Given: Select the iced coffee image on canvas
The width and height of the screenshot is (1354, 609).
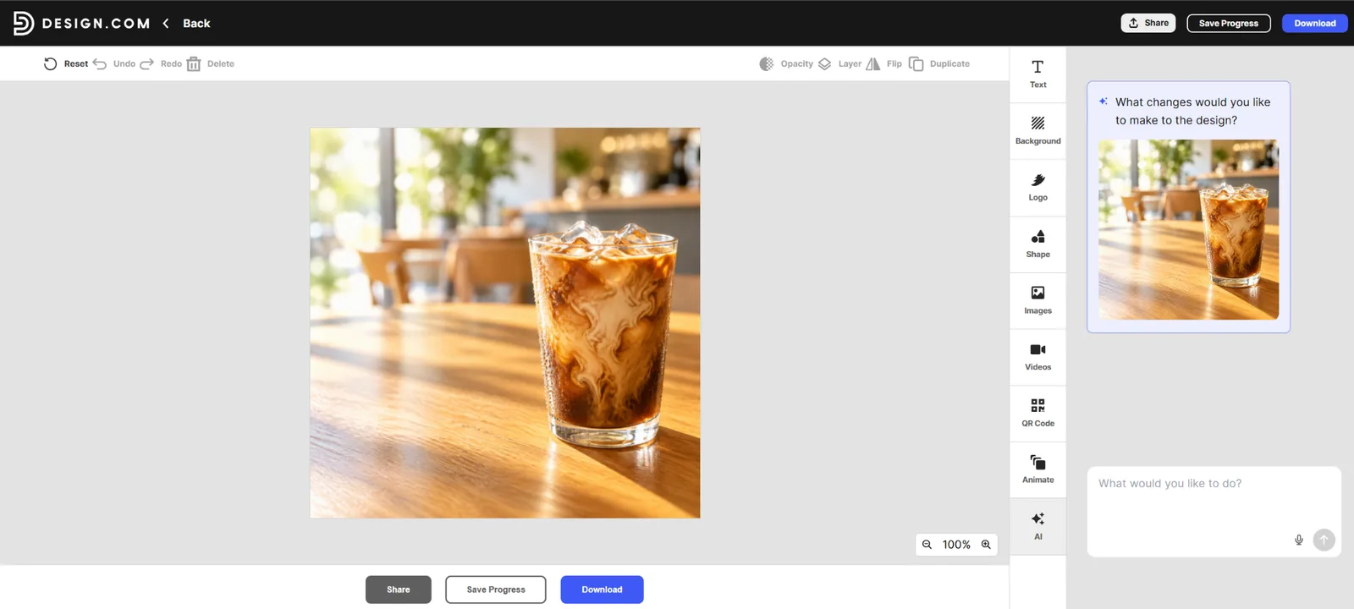Looking at the screenshot, I should [x=505, y=323].
